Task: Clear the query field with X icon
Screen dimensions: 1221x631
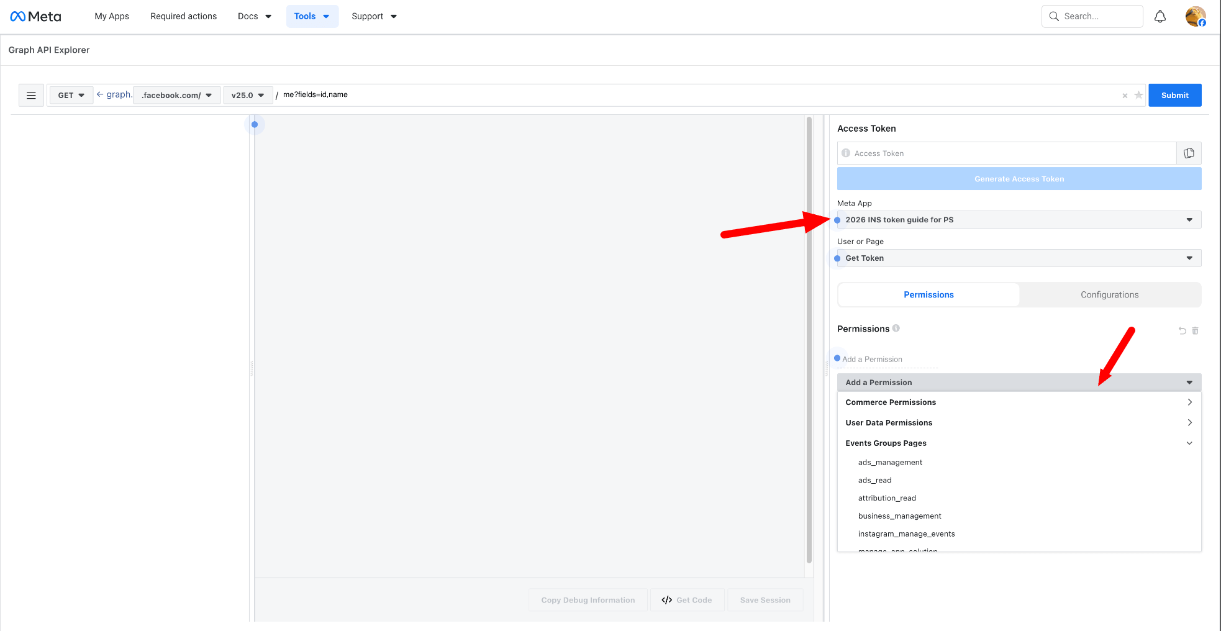Action: (1125, 96)
